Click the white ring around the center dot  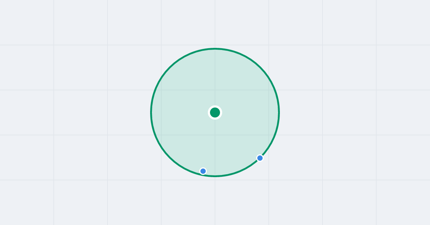point(215,106)
